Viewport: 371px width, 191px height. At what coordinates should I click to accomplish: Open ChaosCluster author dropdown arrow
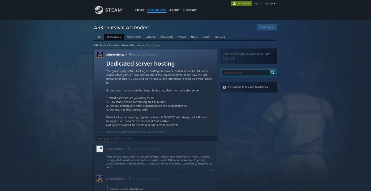click(124, 149)
